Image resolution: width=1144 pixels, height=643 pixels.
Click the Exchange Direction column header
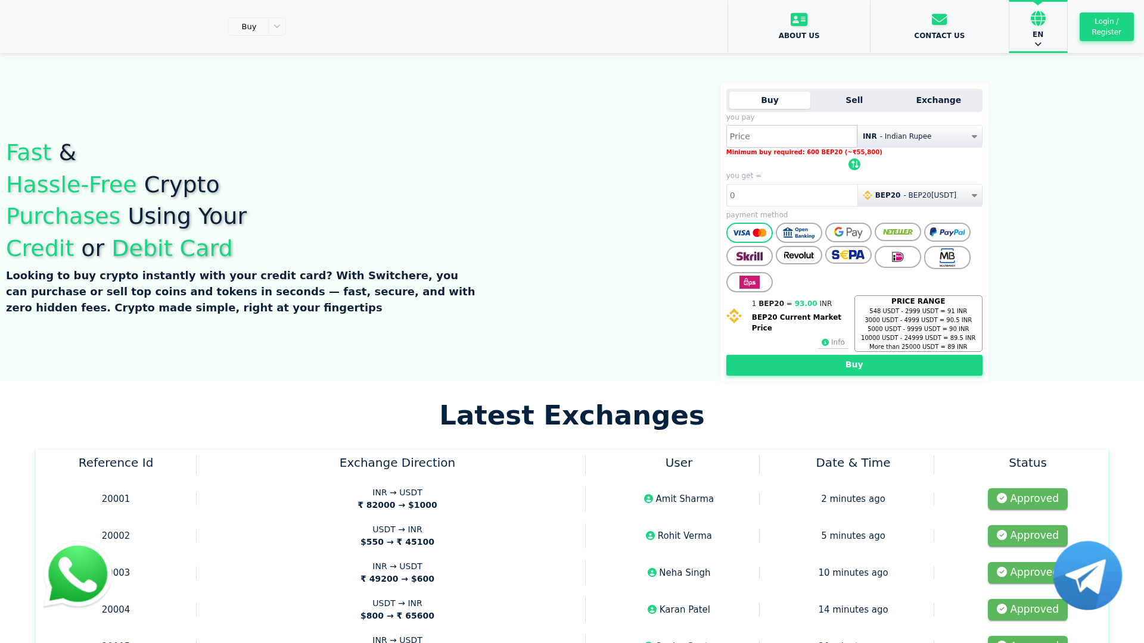(397, 463)
